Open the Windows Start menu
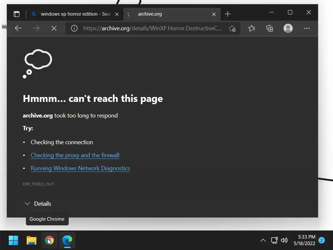333x250 pixels. pos(13,241)
